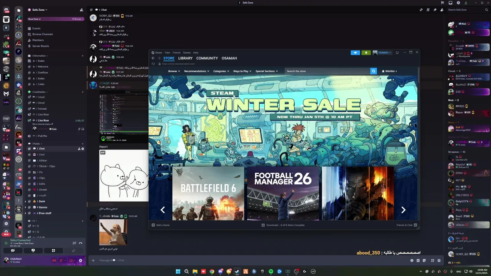This screenshot has width=491, height=276.
Task: Switch to Steam LIBRARY tab
Action: tap(185, 58)
